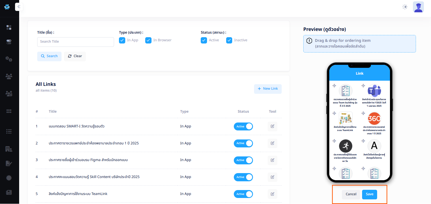
Task: Click the light theme sun icon
Action: coord(405,7)
